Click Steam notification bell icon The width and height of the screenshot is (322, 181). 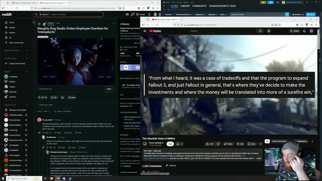(x=278, y=2)
